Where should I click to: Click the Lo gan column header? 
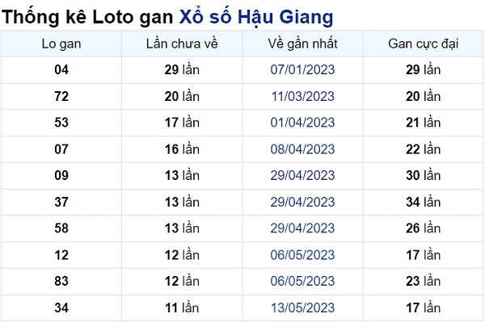(x=61, y=44)
